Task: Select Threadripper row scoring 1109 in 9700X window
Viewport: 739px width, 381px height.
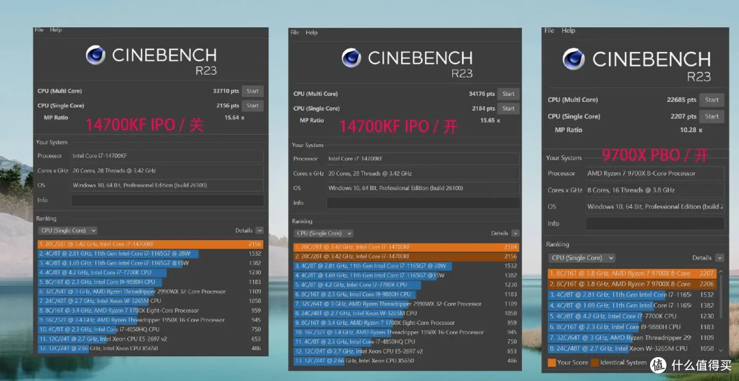Action: [632, 338]
